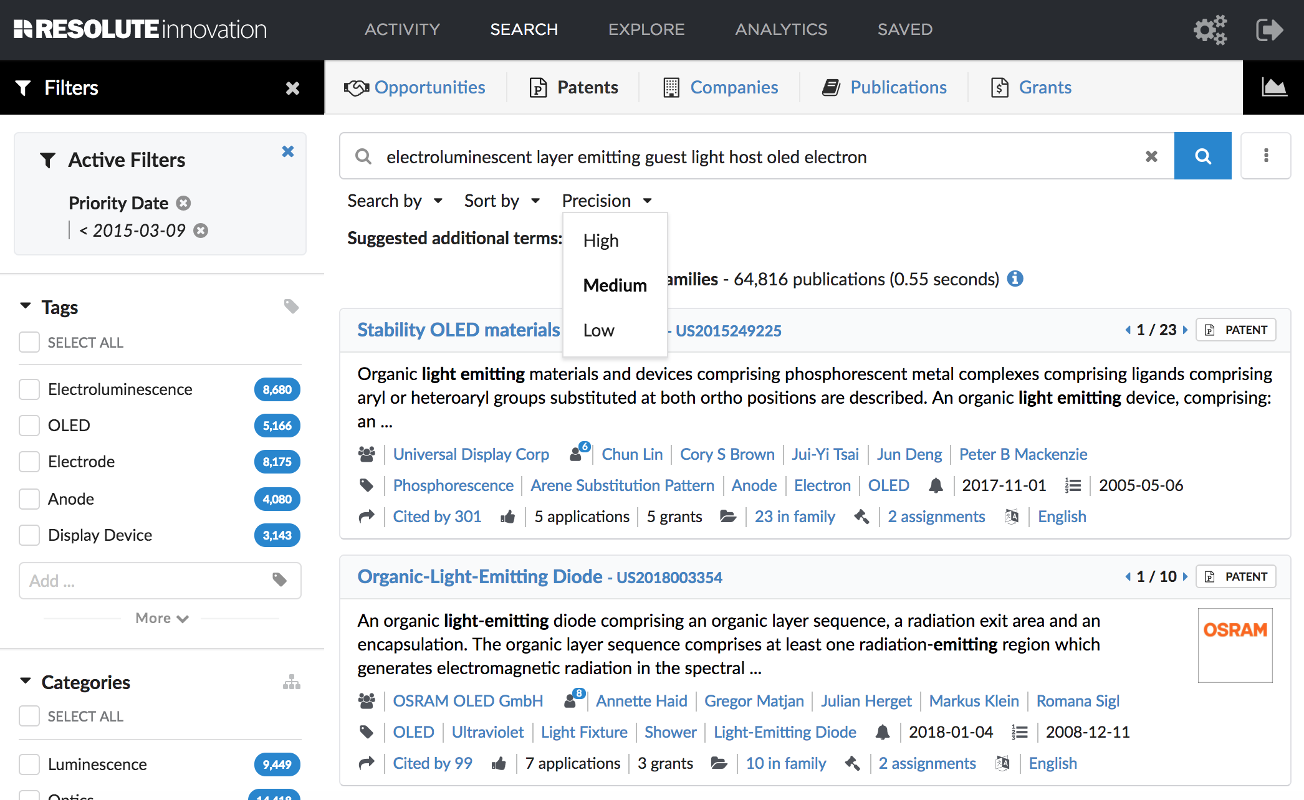1304x800 pixels.
Task: Click the inventors icon with badge 6
Action: click(x=579, y=452)
